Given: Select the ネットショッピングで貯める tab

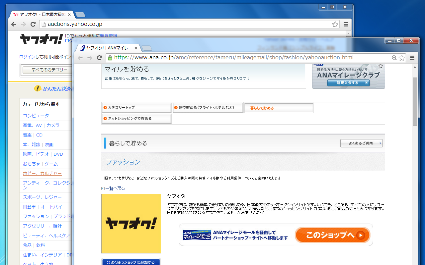Looking at the screenshot, I should coord(136,119).
